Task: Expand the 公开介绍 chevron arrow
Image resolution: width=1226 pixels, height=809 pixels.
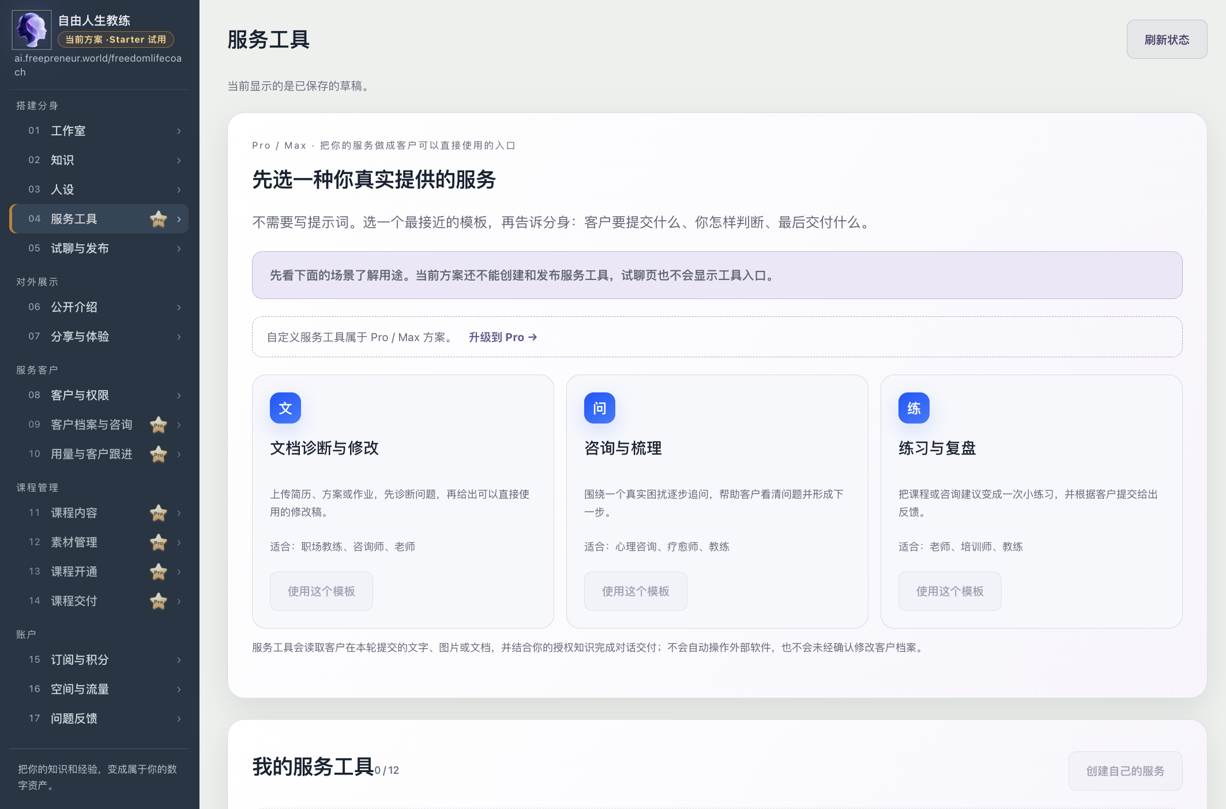Action: tap(179, 307)
